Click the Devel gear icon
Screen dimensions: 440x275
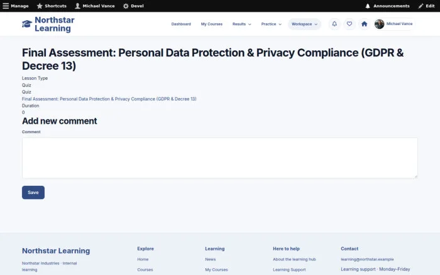pos(126,6)
